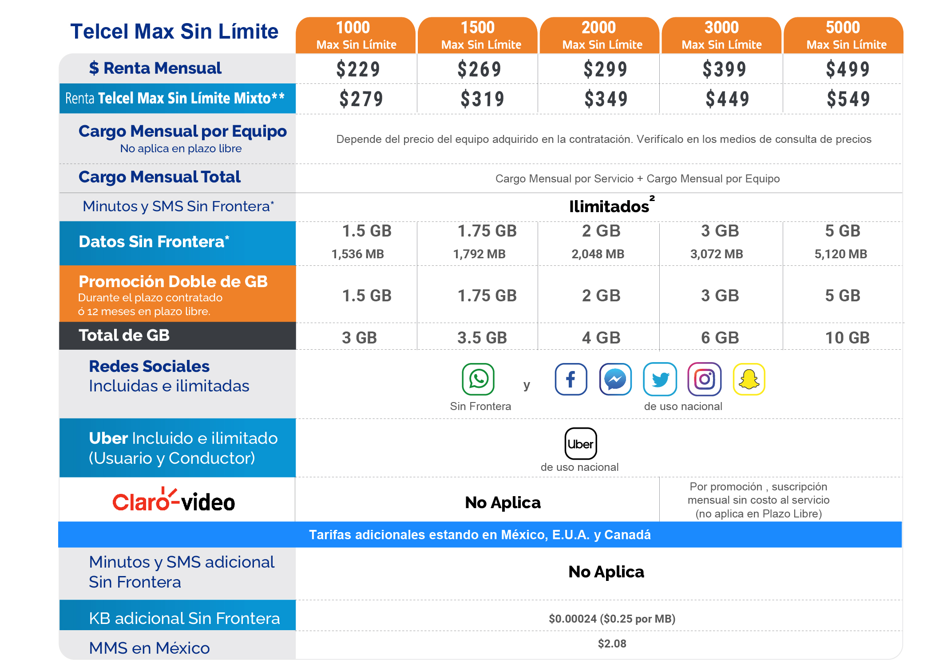Open the Uber de uso nacional icon
The image size is (939, 667).
coord(581,444)
